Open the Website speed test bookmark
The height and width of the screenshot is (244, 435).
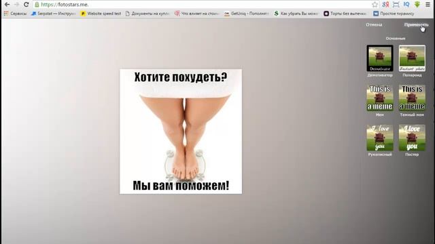(101, 14)
